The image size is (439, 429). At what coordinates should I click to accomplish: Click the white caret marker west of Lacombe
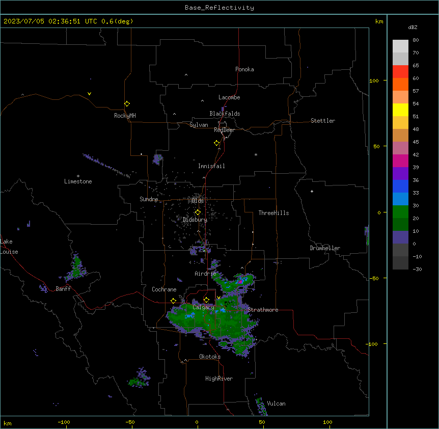tap(202, 101)
